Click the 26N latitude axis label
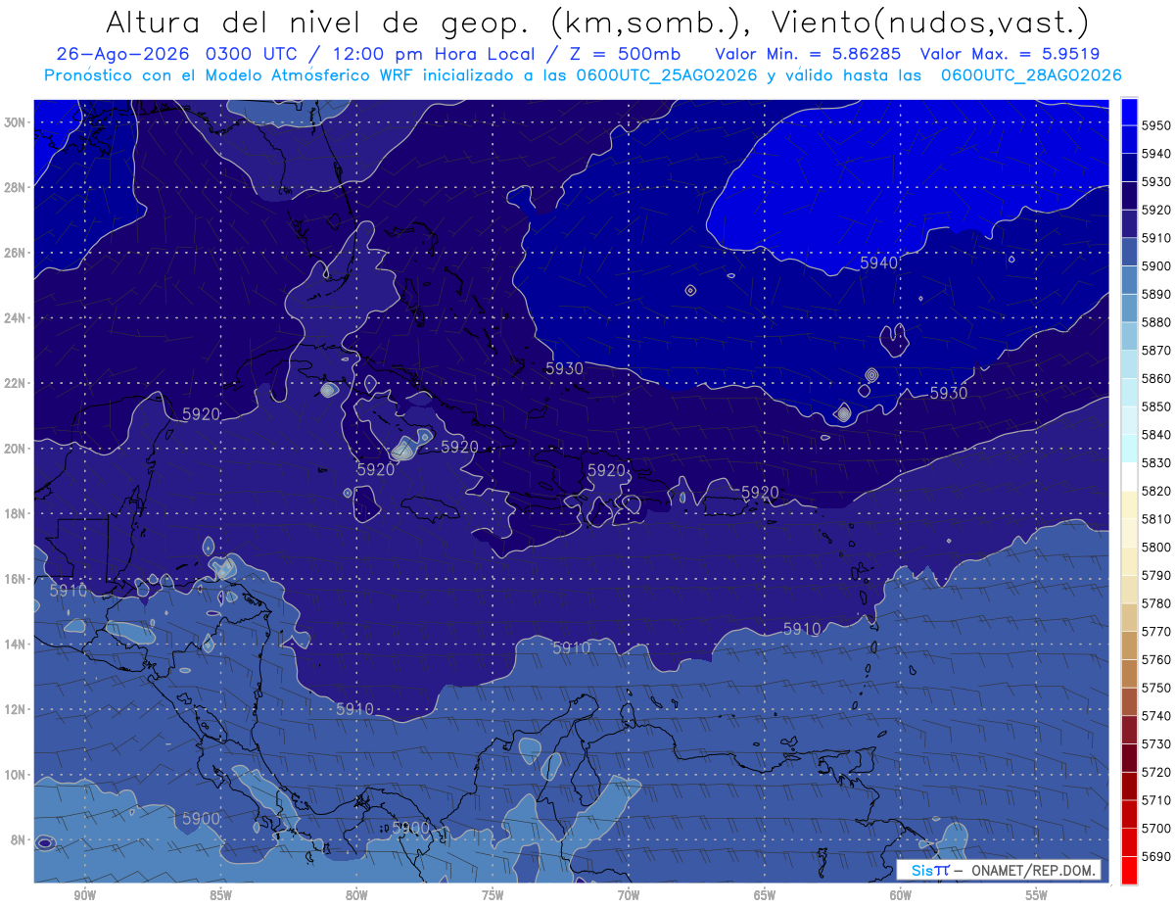 tap(16, 253)
